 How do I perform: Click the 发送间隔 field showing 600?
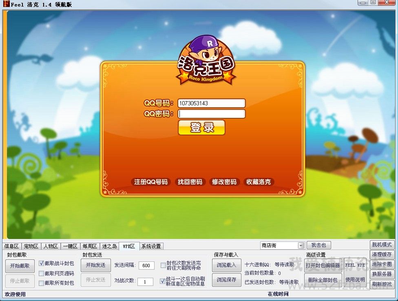coord(146,266)
